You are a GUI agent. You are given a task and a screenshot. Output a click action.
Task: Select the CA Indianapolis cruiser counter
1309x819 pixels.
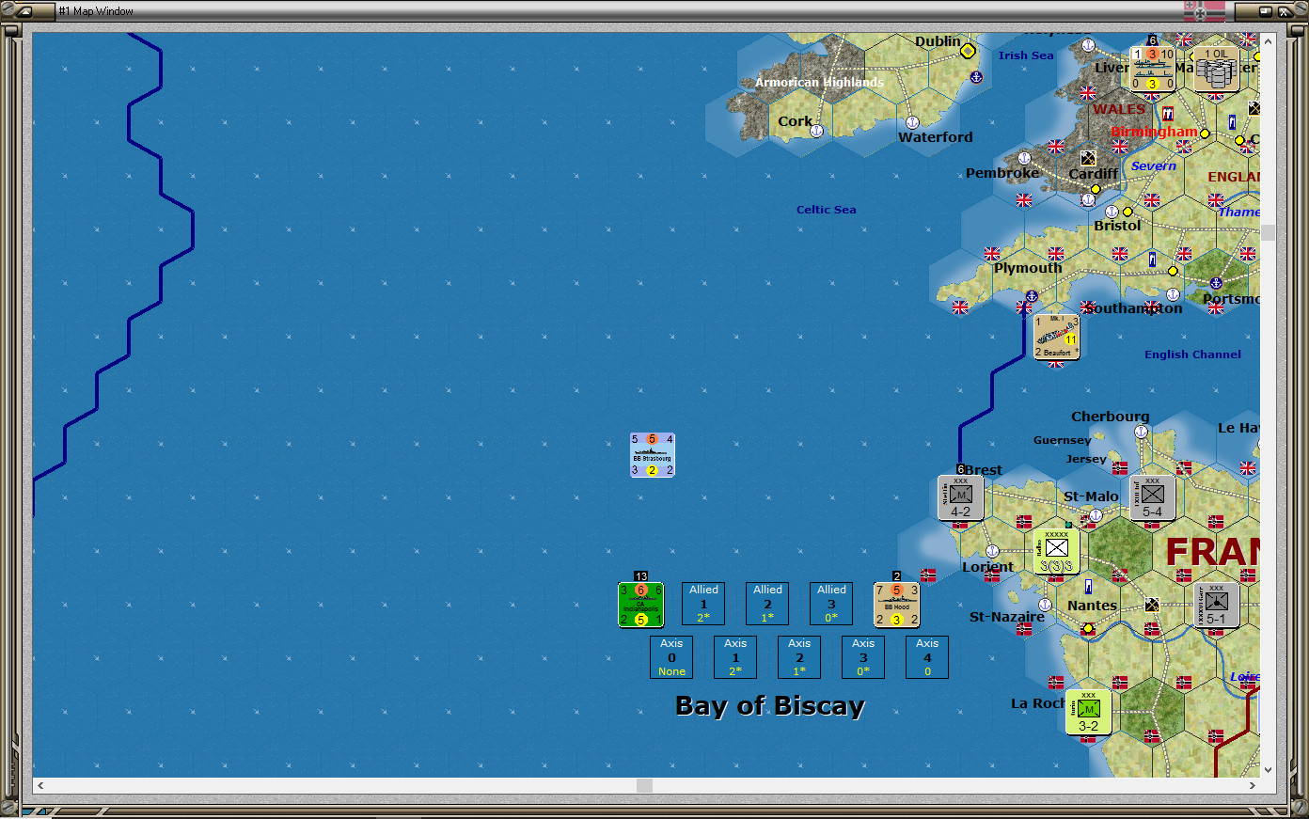640,605
